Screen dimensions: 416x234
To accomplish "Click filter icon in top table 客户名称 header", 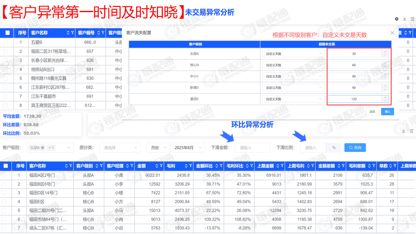I will (72, 33).
